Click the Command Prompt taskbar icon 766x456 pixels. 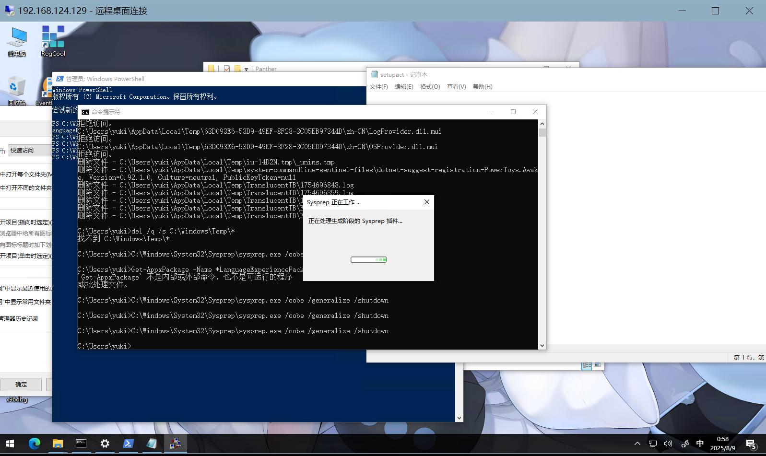(x=81, y=444)
